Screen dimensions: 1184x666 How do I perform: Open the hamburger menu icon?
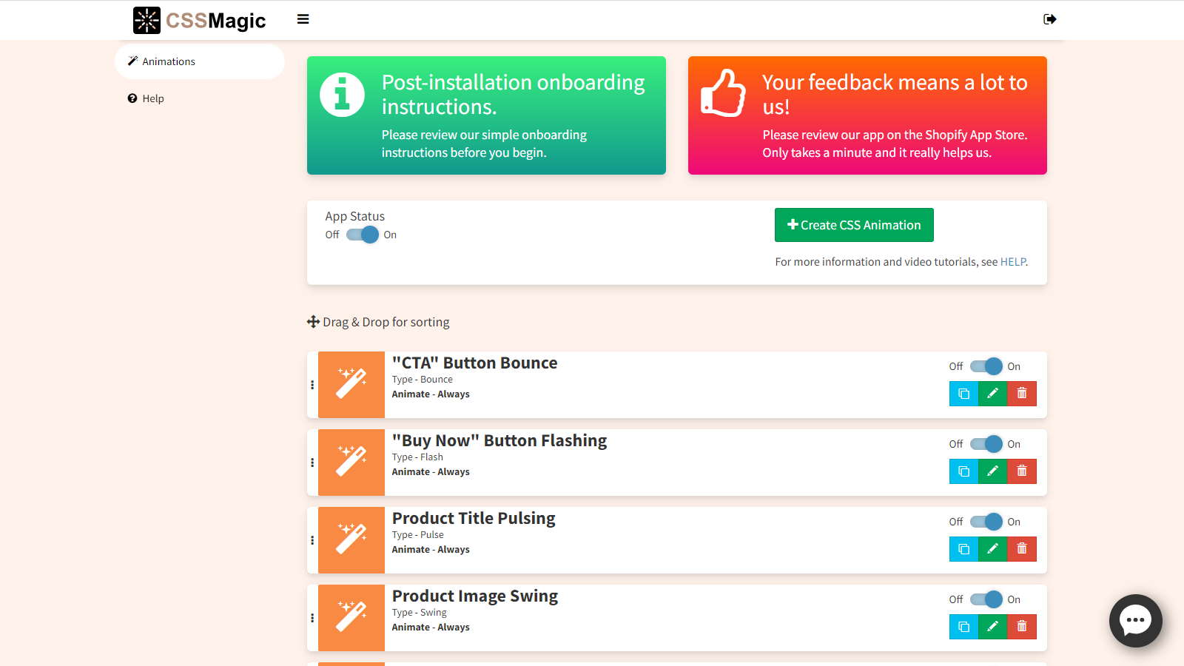tap(303, 19)
